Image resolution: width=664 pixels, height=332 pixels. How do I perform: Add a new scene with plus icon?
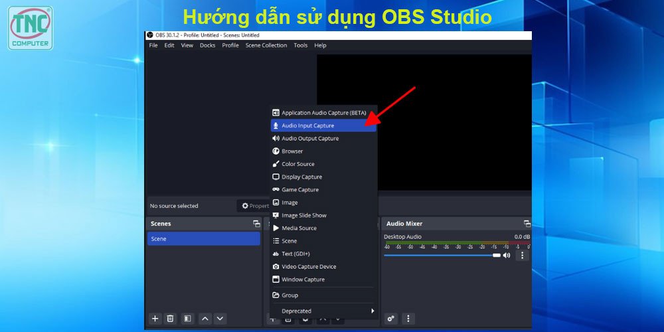[x=155, y=319]
